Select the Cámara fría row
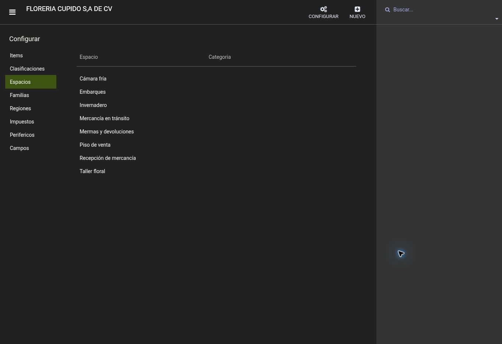The height and width of the screenshot is (344, 502). (x=216, y=79)
